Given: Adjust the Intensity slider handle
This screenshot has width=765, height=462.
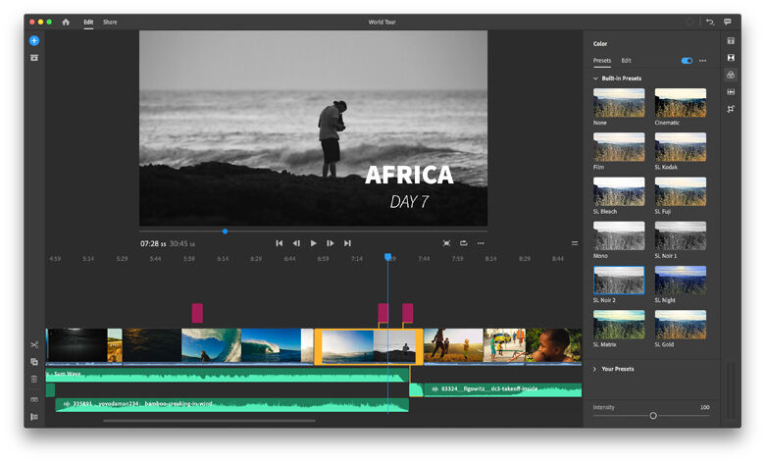Looking at the screenshot, I should [x=653, y=416].
